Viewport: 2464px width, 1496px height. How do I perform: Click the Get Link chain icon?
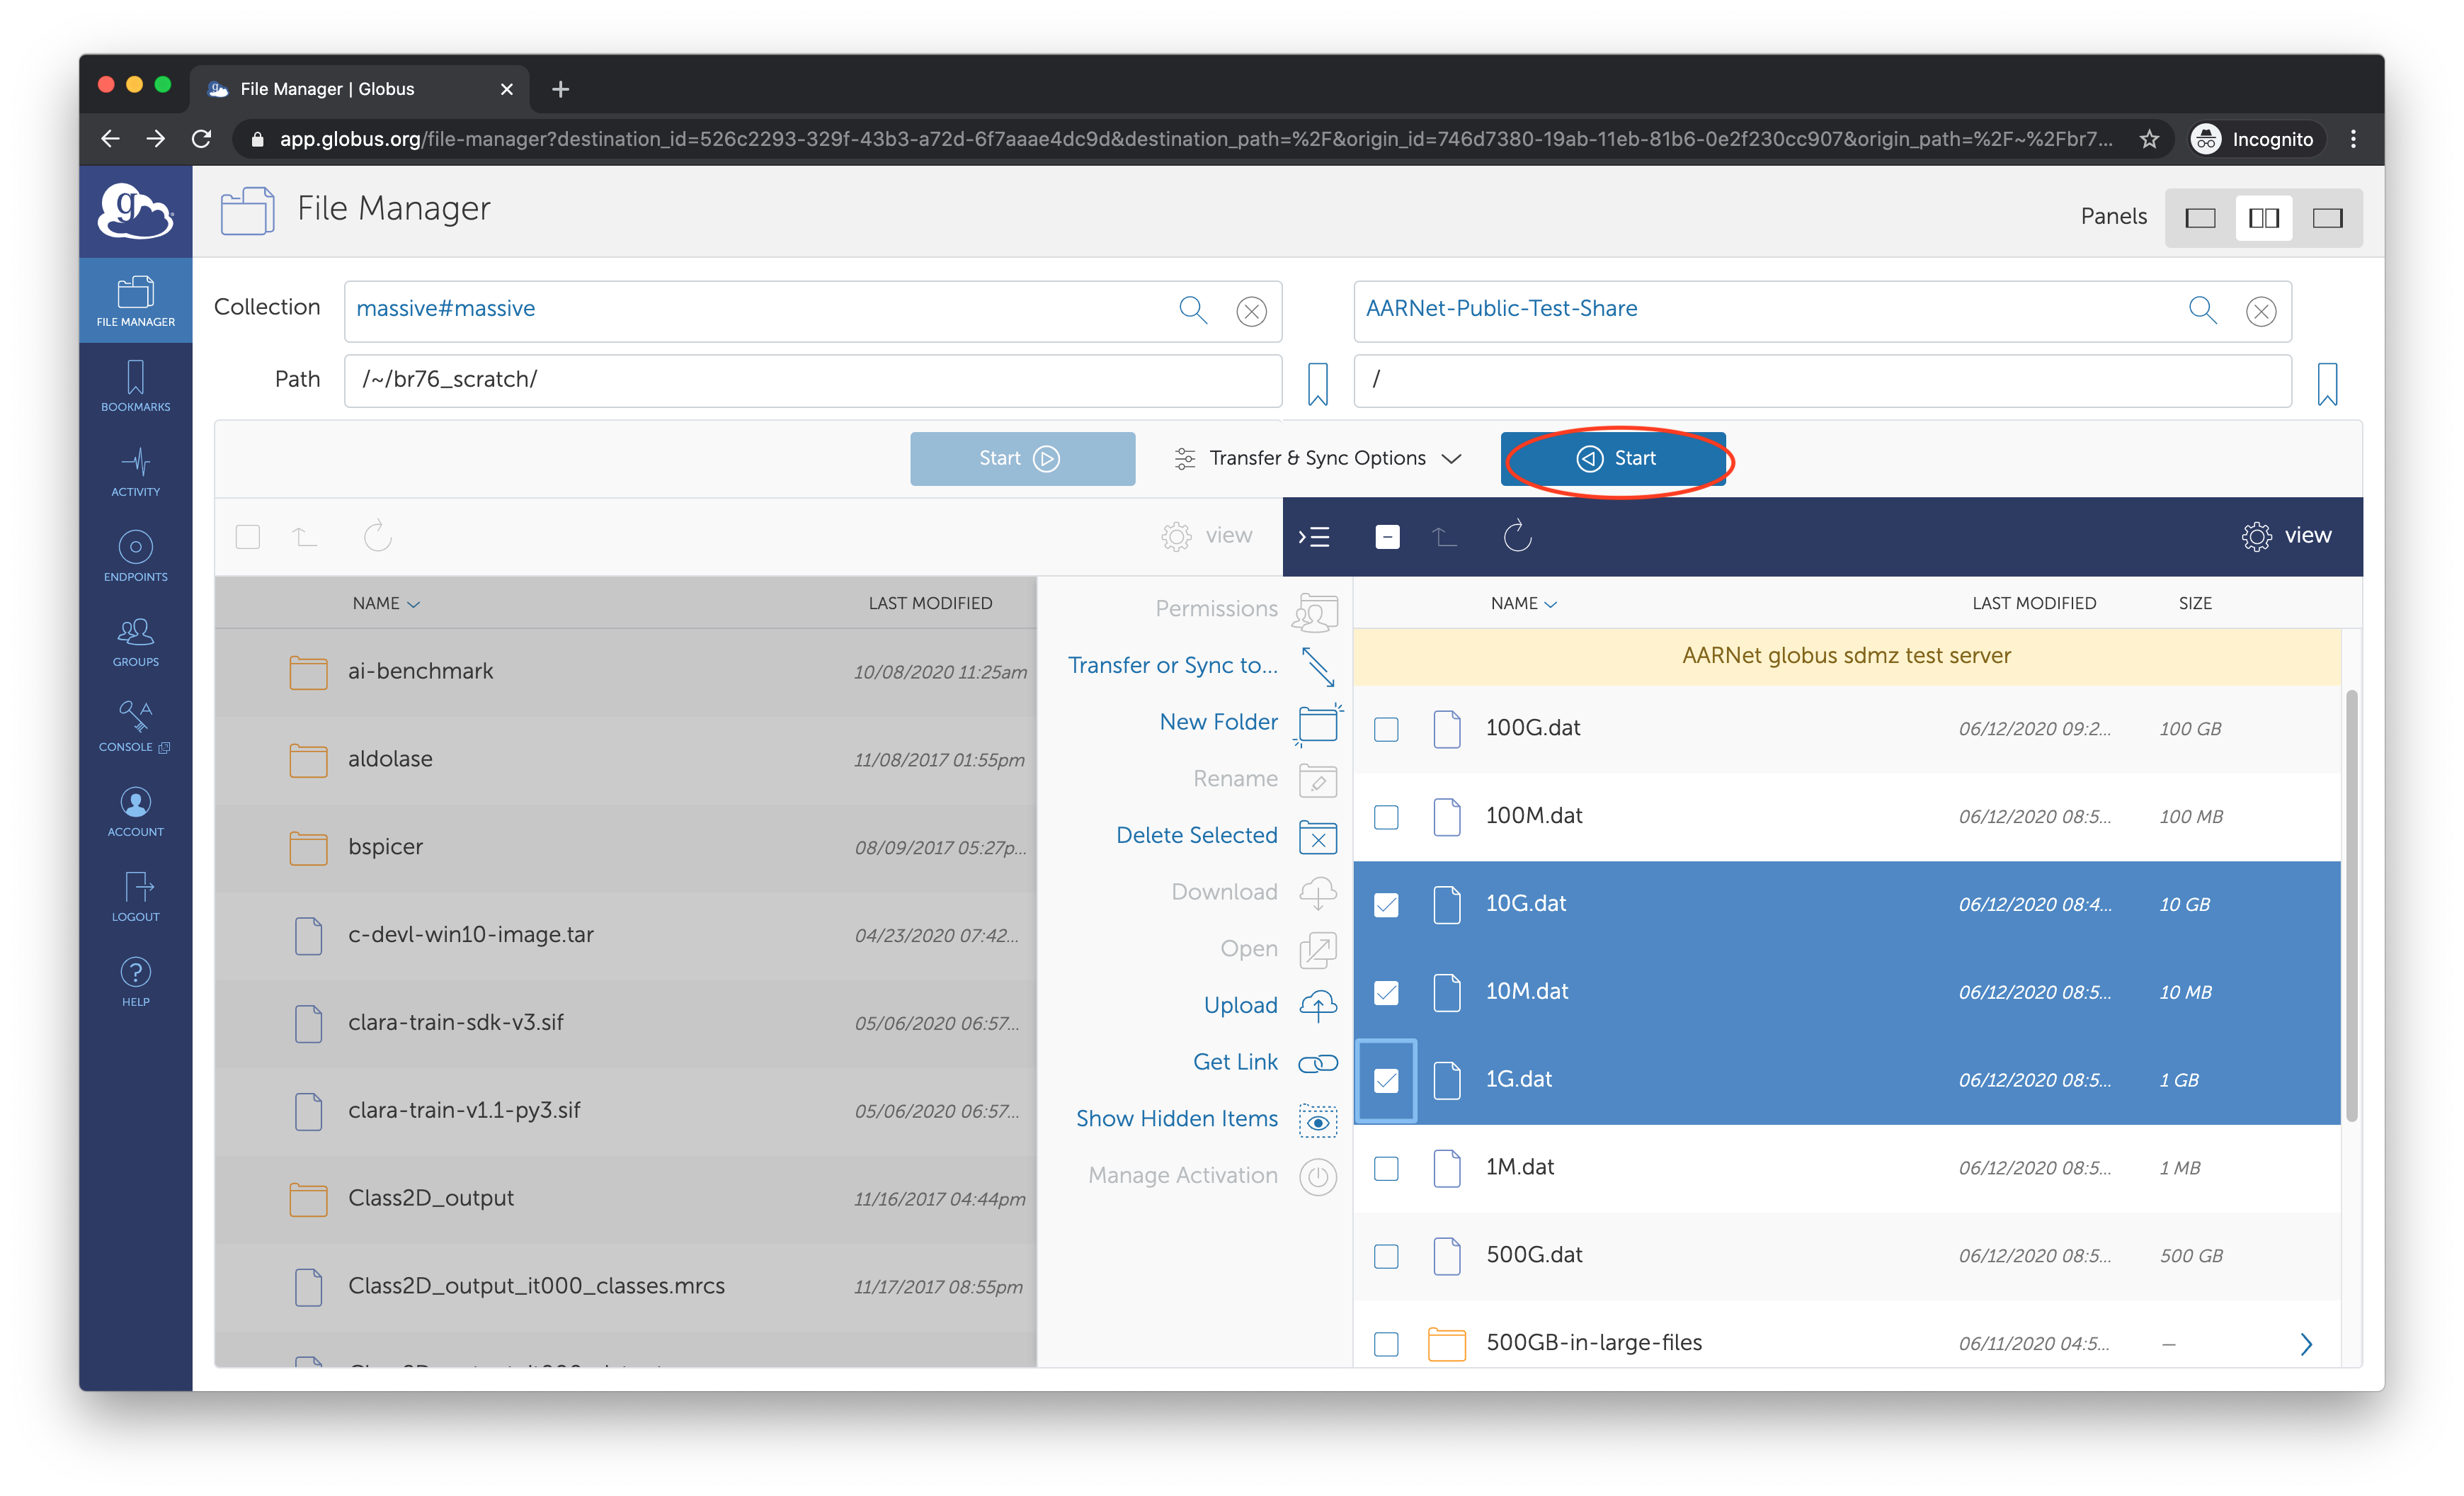(x=1317, y=1062)
